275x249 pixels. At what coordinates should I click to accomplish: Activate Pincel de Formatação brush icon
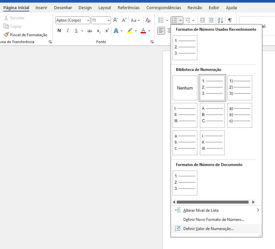(6, 35)
